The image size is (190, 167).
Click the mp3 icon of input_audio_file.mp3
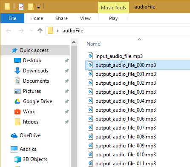[x=90, y=56]
